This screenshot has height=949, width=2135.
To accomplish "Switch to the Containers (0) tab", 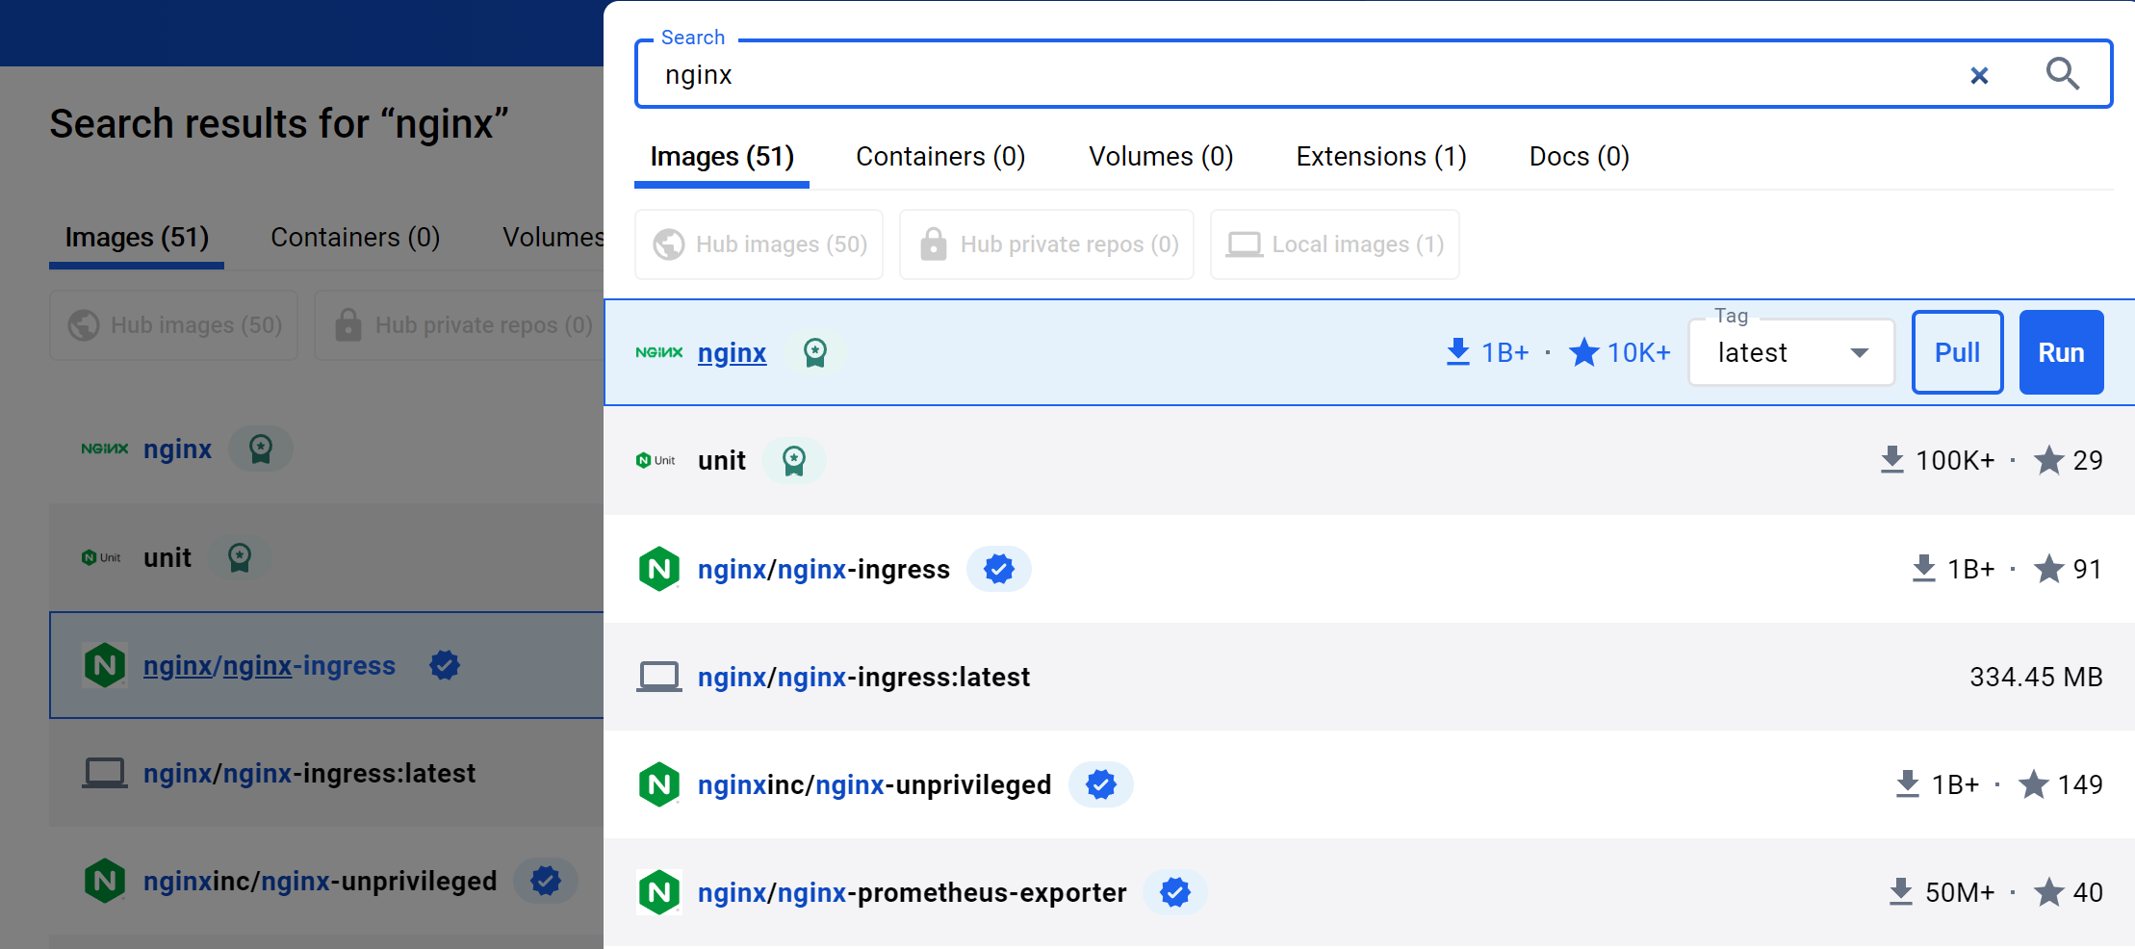I will [939, 156].
